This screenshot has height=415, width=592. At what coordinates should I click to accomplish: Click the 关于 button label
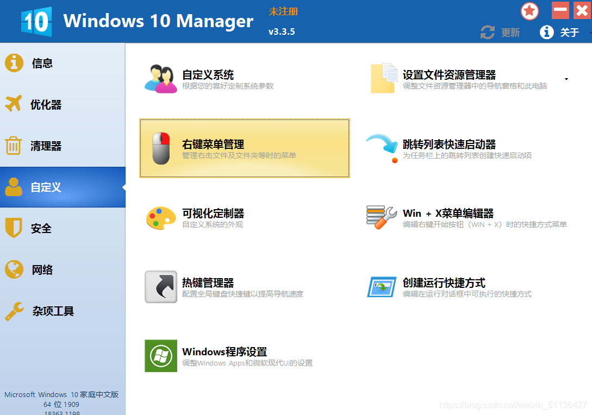[569, 33]
